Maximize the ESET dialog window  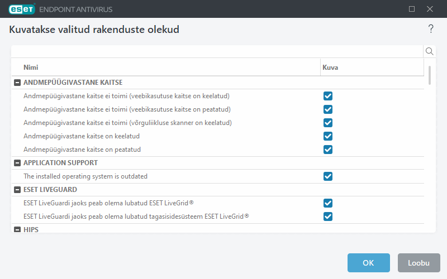(x=412, y=9)
